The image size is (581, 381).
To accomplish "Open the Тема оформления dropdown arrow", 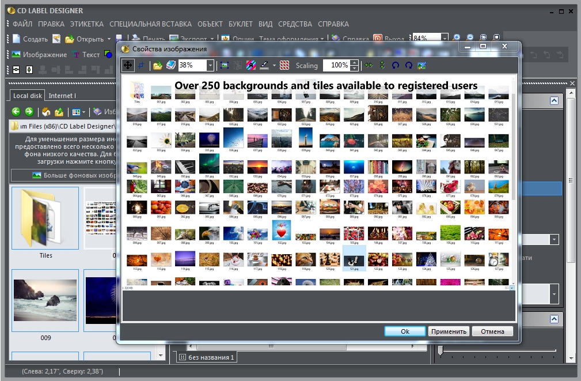I will pos(322,39).
